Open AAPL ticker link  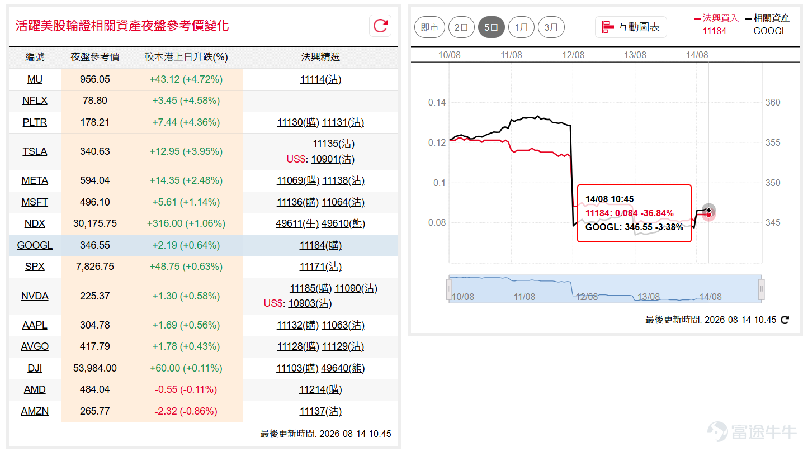pos(35,325)
